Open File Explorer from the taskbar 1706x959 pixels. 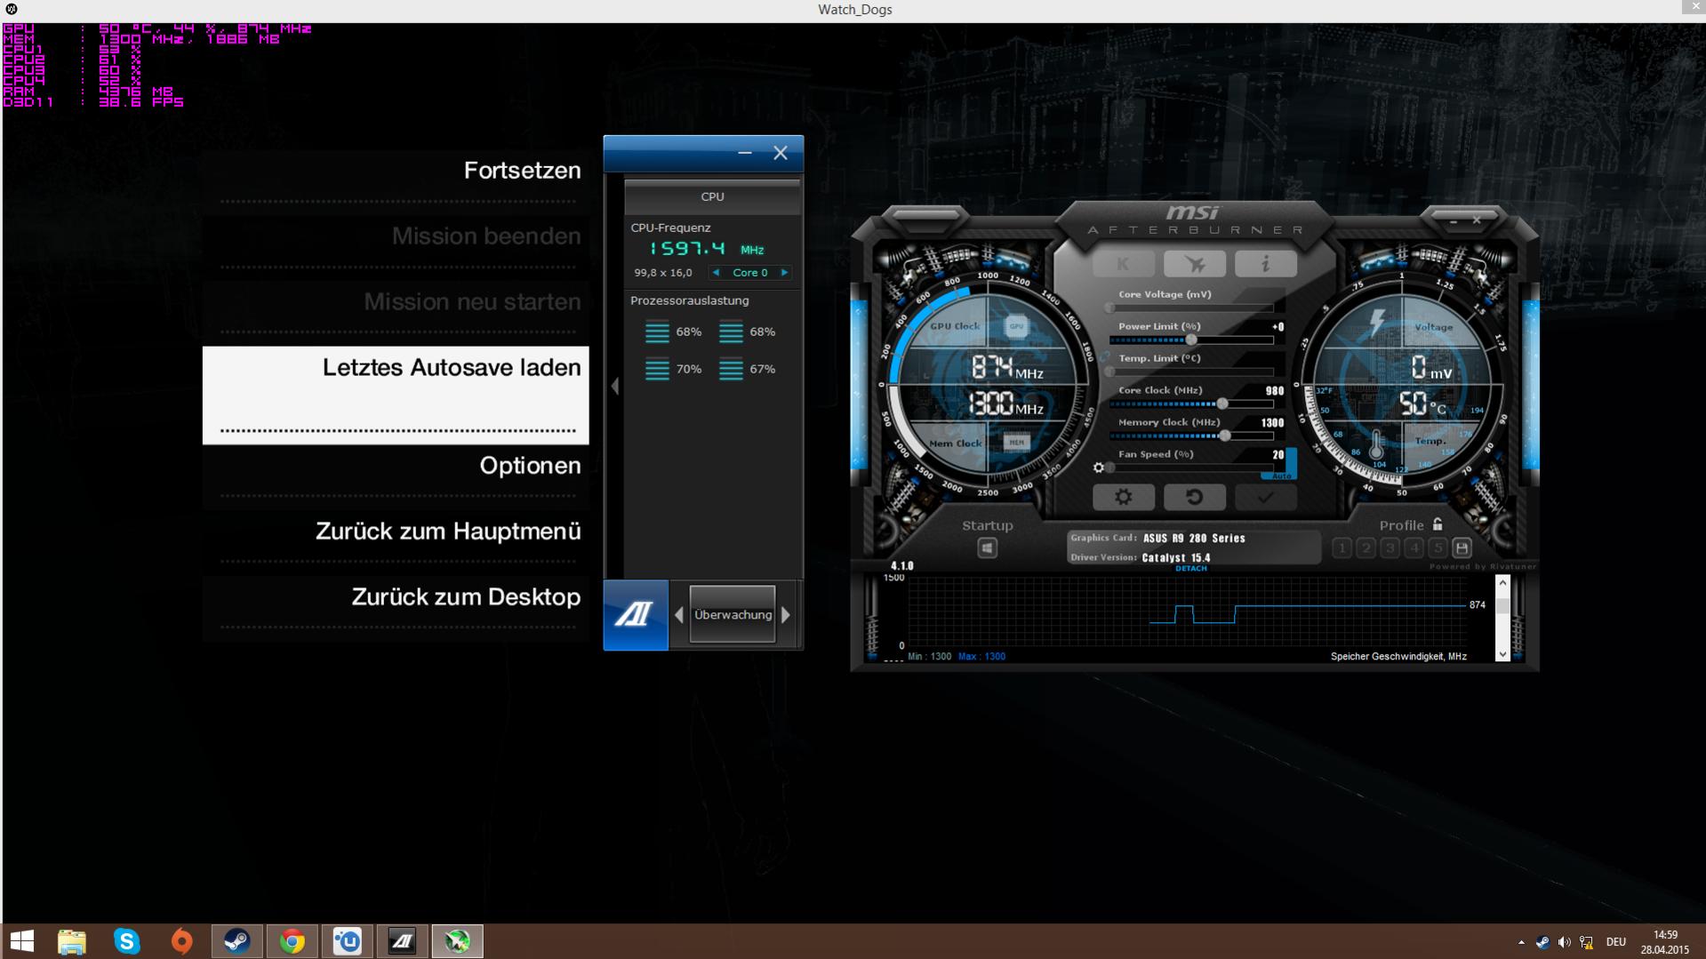point(72,941)
